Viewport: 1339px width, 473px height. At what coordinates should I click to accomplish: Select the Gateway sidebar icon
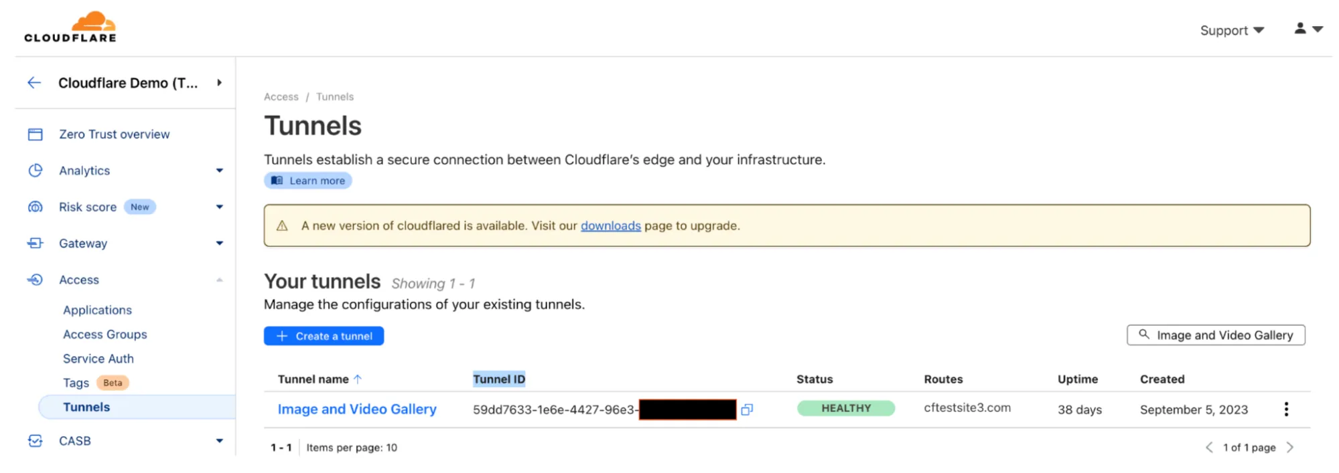pos(36,243)
